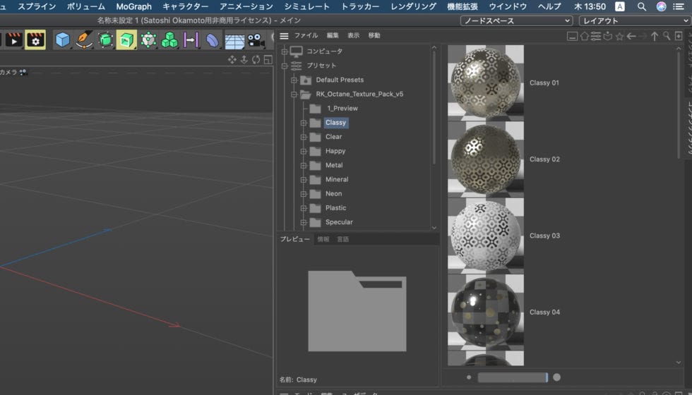Click viewport rotate camera icon
Image resolution: width=692 pixels, height=395 pixels.
click(x=256, y=59)
